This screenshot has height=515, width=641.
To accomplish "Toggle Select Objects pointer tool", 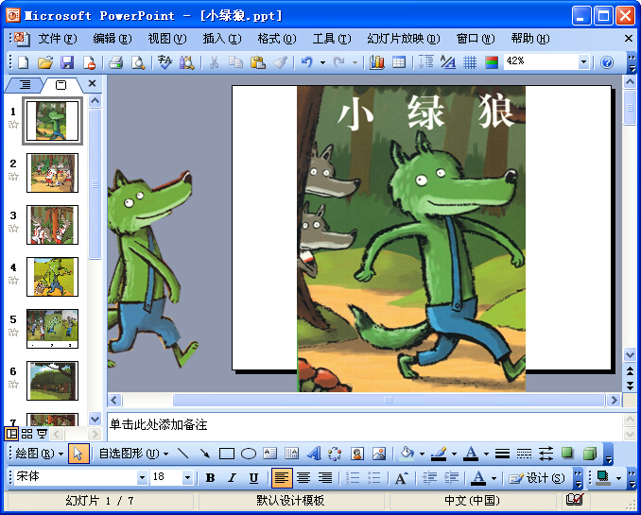I will click(78, 454).
